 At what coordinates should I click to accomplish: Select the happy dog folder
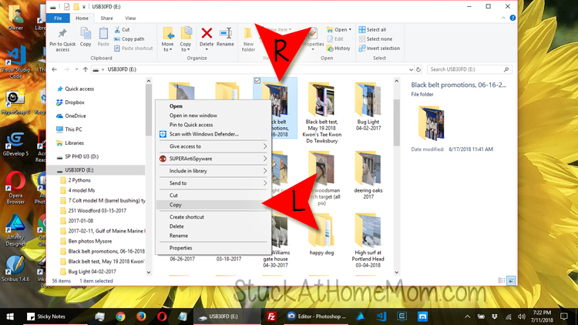pyautogui.click(x=321, y=236)
